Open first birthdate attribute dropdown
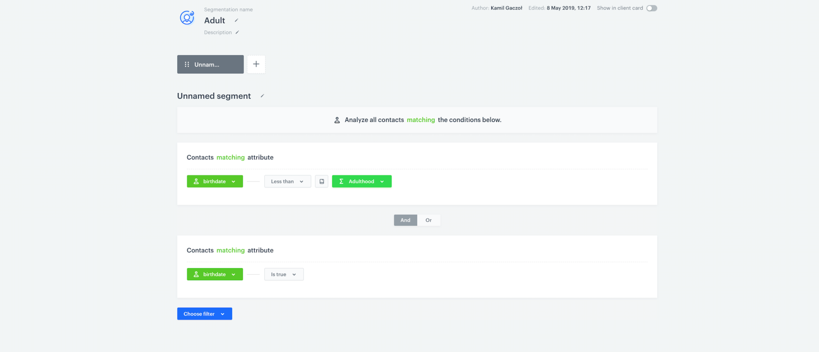Screen dimensions: 819x352 pyautogui.click(x=215, y=181)
